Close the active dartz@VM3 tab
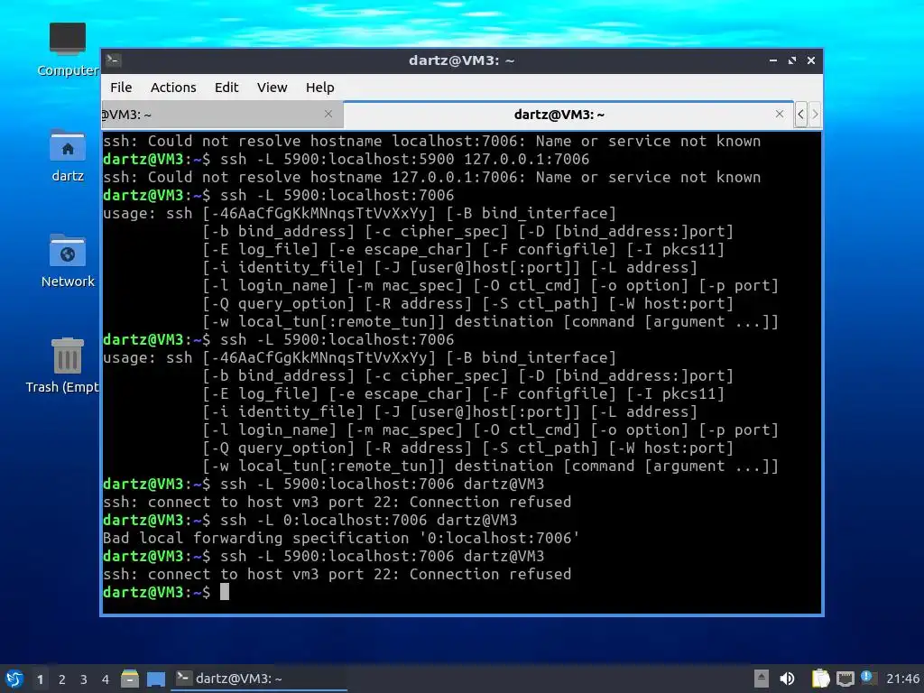The height and width of the screenshot is (693, 924). pos(780,114)
